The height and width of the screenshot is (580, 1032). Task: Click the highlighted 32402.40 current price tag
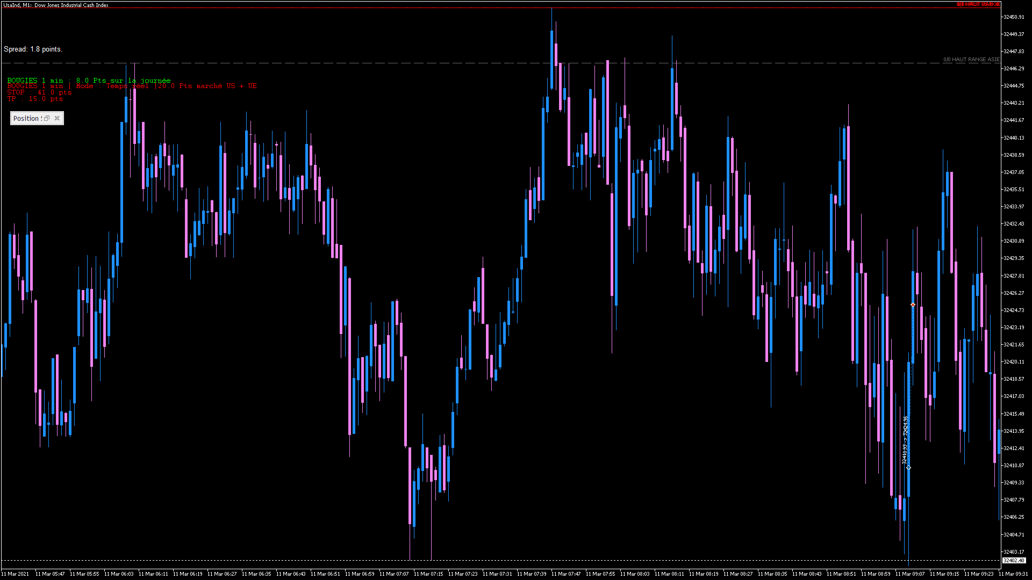click(1014, 561)
